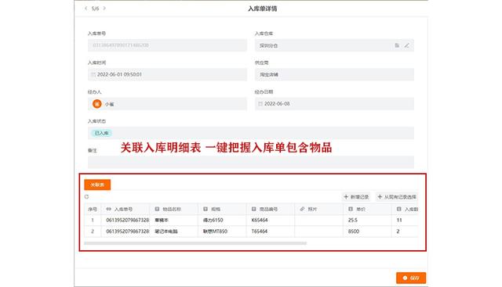Click the link icon in 入库单号 column header
Image resolution: width=502 pixels, height=287 pixels.
coord(109,209)
